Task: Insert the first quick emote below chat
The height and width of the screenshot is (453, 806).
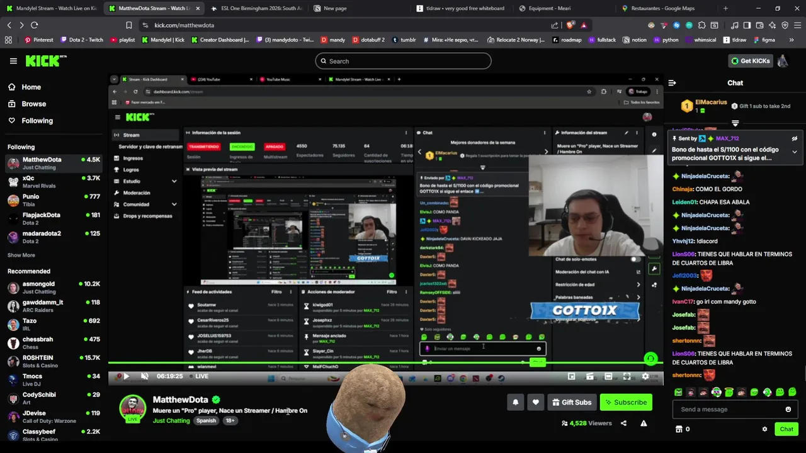Action: [x=678, y=392]
